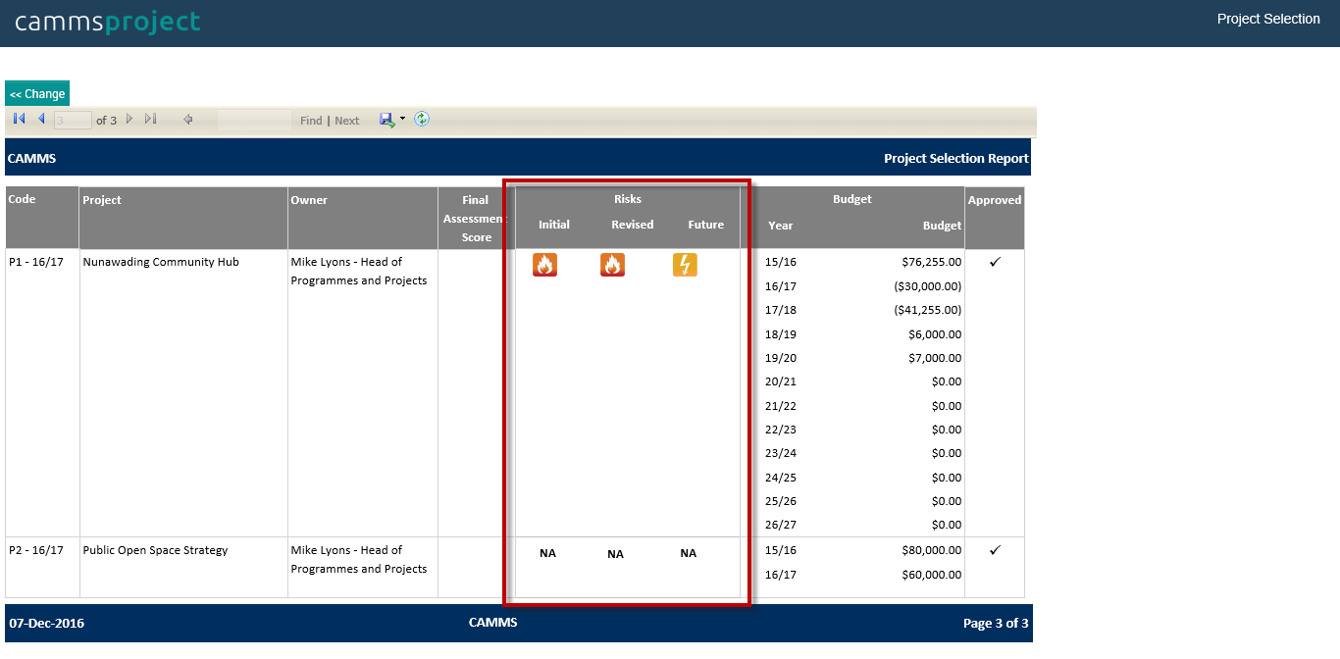
Task: Click the Owner column header
Action: pyautogui.click(x=309, y=200)
